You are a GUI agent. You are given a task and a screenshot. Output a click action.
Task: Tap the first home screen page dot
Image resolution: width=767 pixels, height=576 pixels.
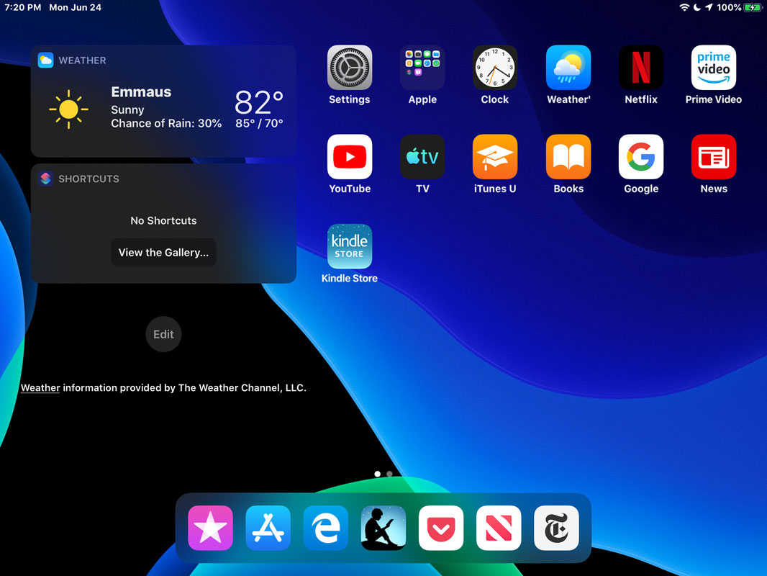coord(377,474)
